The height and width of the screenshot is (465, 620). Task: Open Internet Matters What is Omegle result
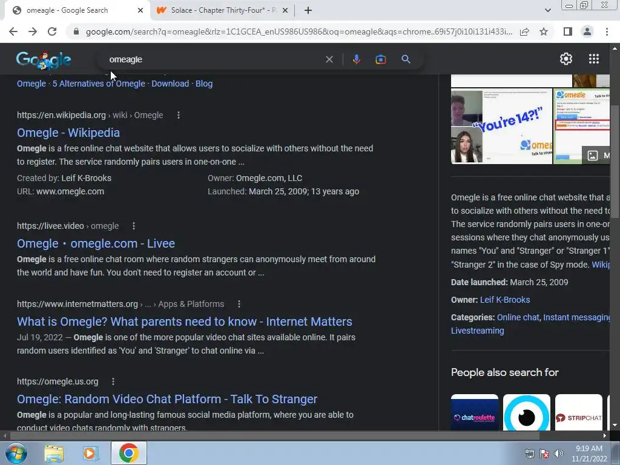pos(184,322)
